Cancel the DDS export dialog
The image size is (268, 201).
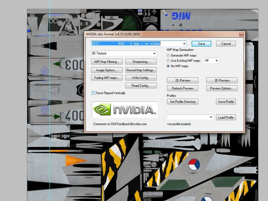(226, 43)
